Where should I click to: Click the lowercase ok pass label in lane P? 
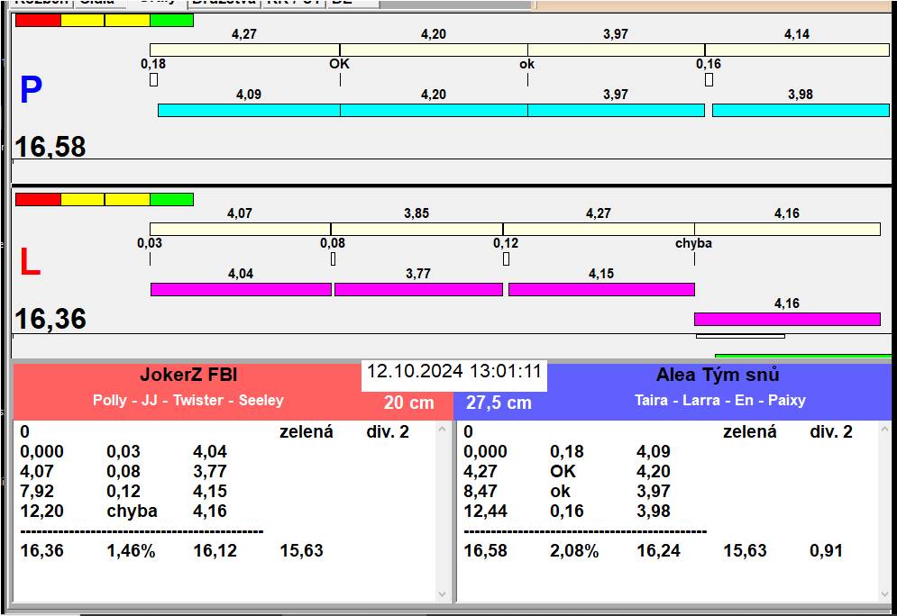click(526, 64)
